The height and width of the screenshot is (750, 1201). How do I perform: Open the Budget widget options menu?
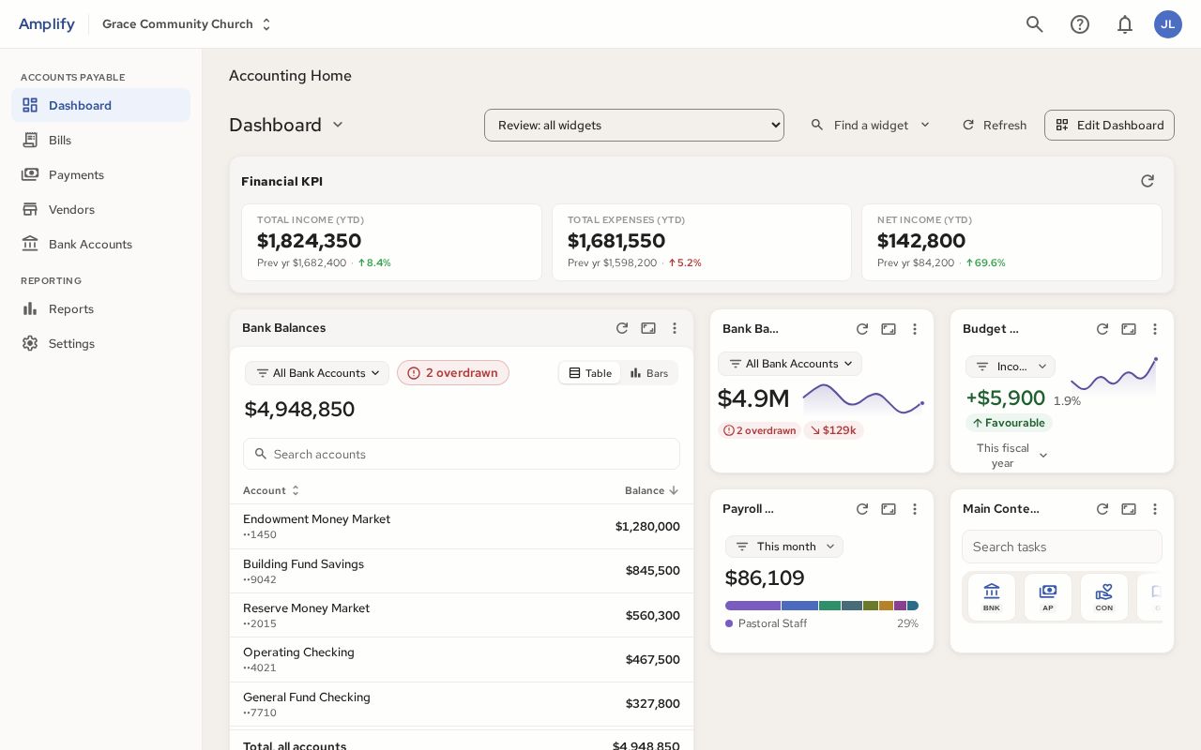pyautogui.click(x=1155, y=329)
